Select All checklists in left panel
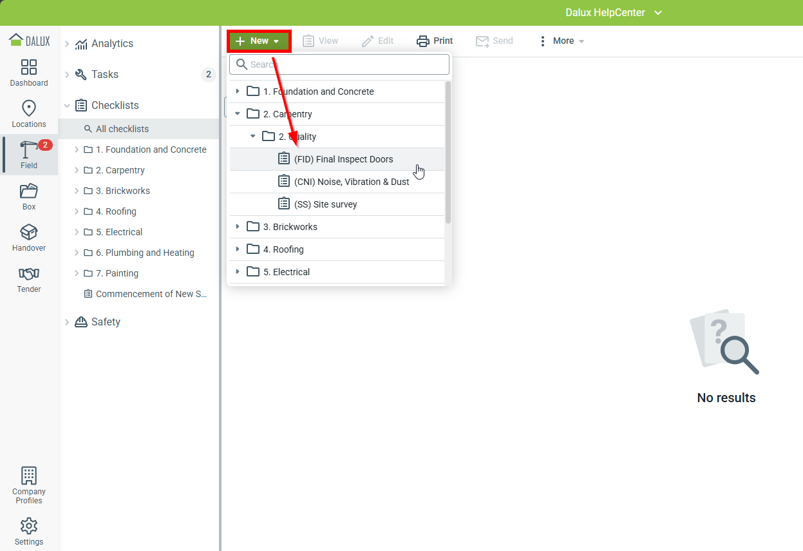The image size is (803, 551). [x=122, y=129]
